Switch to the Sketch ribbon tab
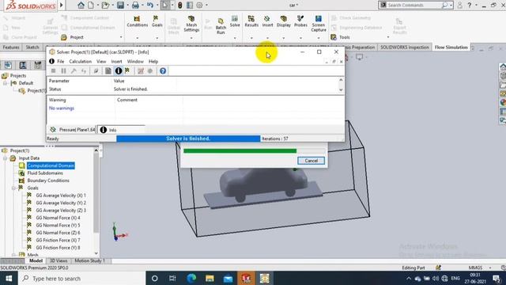This screenshot has height=285, width=506. coord(32,47)
